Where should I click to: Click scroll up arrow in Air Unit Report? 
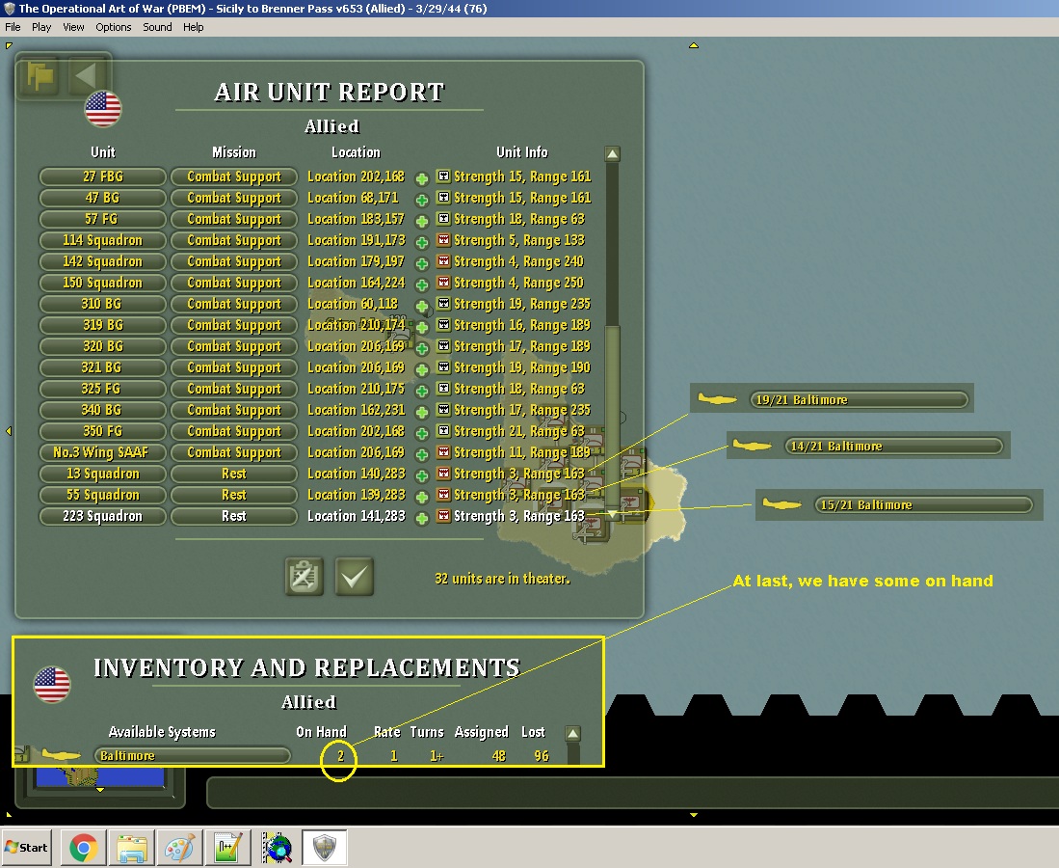(x=612, y=154)
